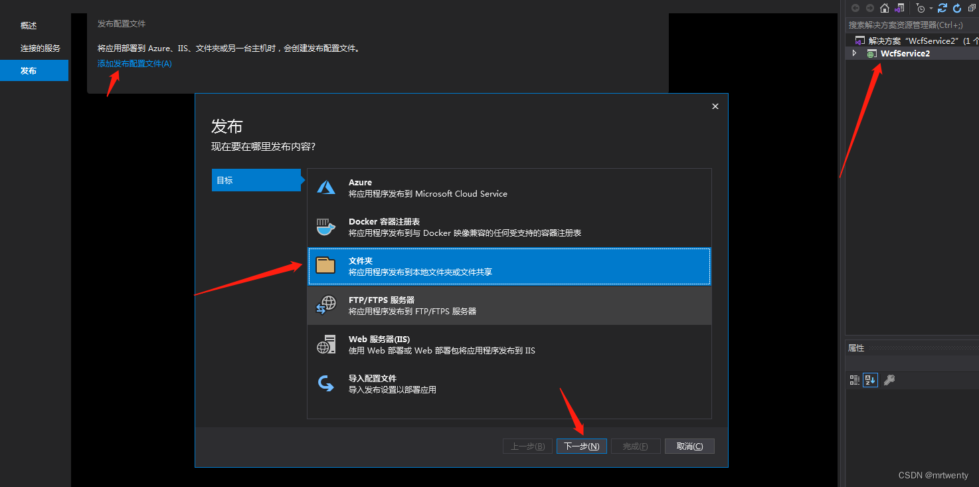Click the FTP/FTPS globe arrows icon
This screenshot has width=979, height=487.
pyautogui.click(x=326, y=306)
